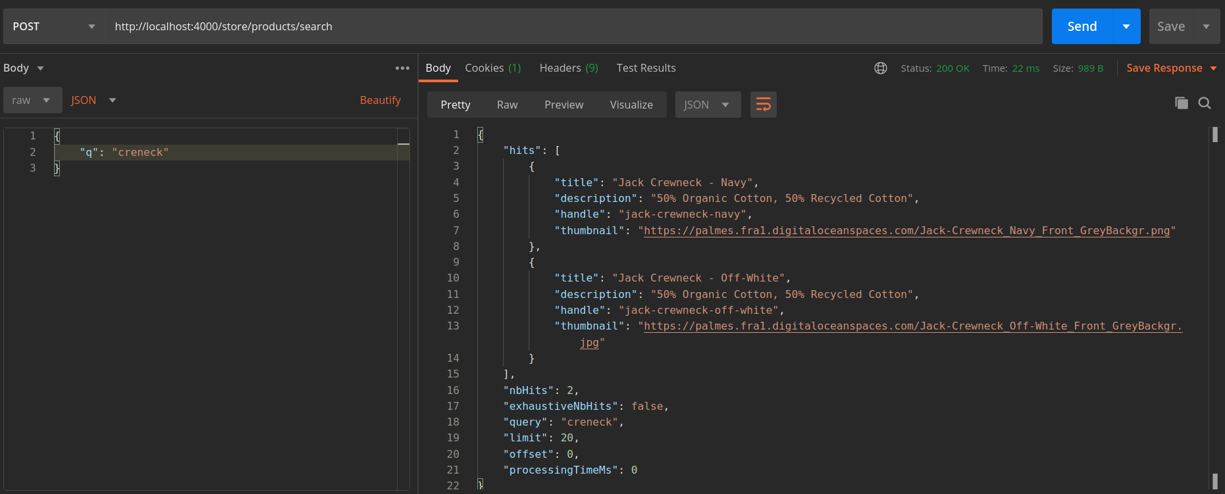Select the Preview response view
Screen dimensions: 1225x494
pyautogui.click(x=563, y=105)
